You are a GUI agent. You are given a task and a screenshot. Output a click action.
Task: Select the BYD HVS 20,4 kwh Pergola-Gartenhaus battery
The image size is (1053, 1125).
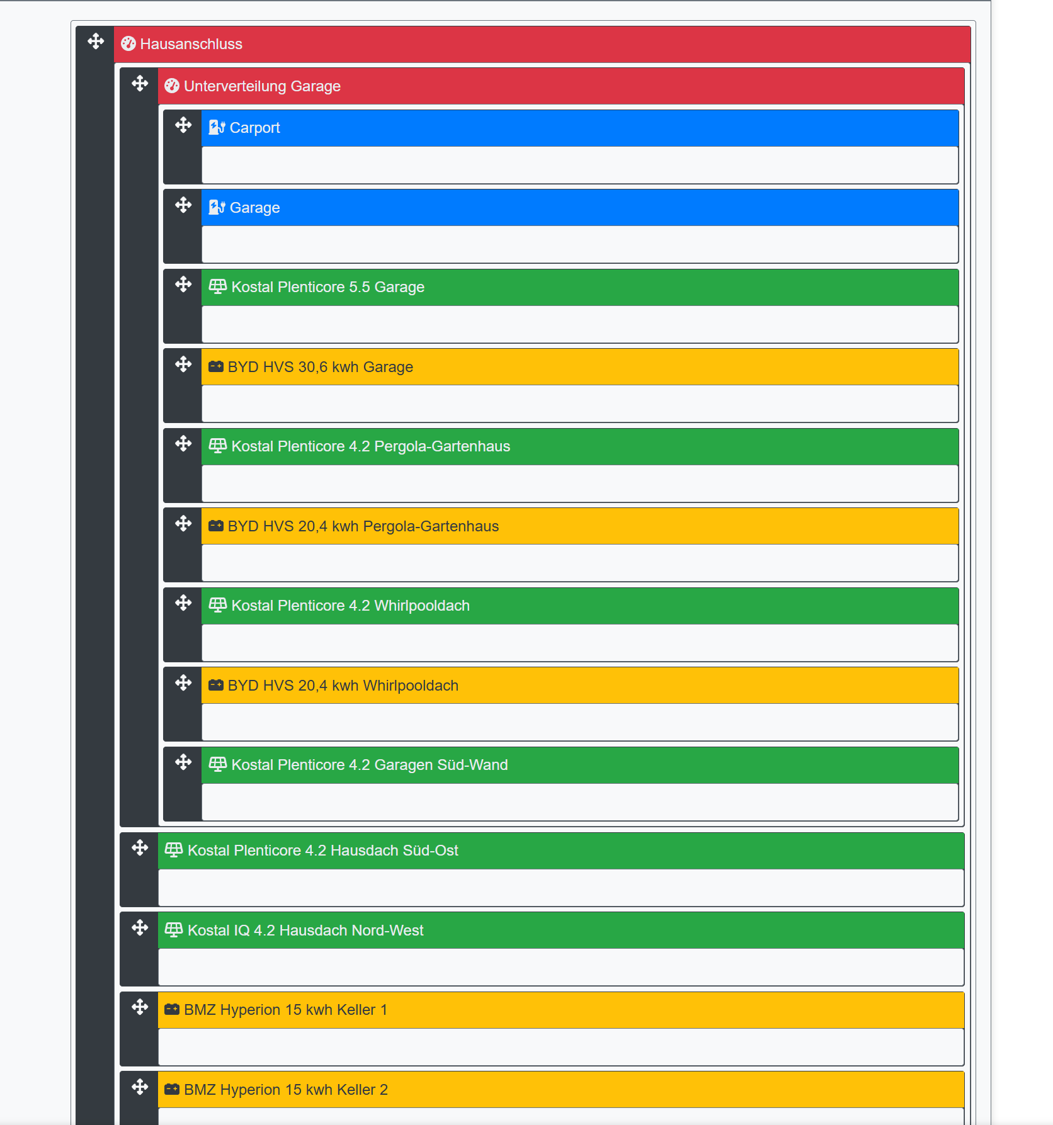tap(567, 526)
